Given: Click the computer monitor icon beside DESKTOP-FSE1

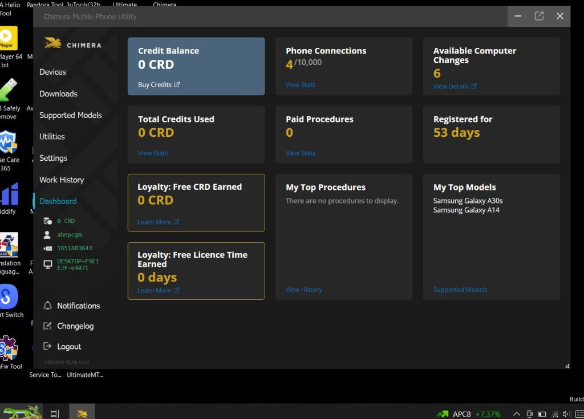Looking at the screenshot, I should 48,264.
